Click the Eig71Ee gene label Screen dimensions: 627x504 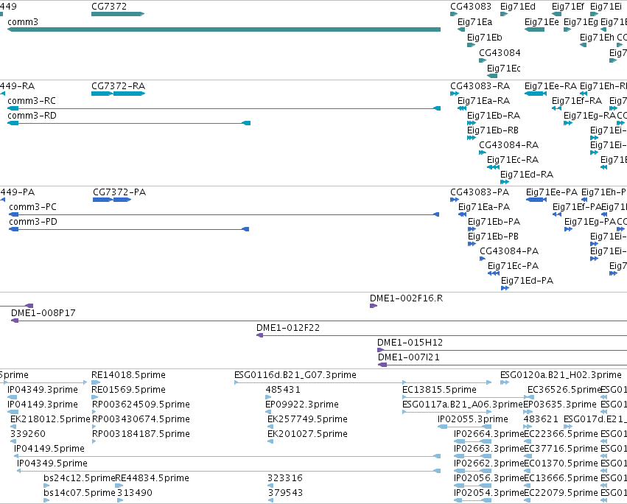[542, 22]
